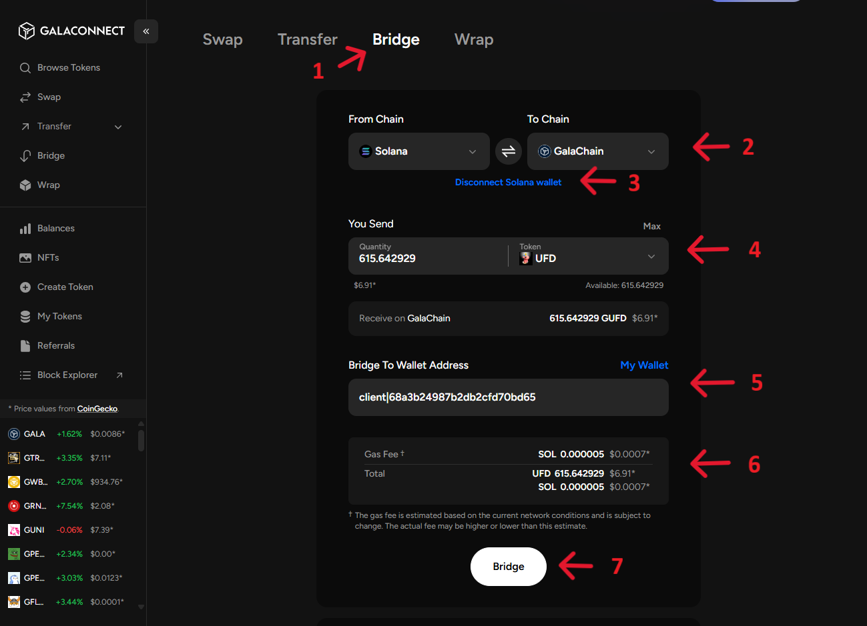The width and height of the screenshot is (867, 626).
Task: Click the Balances bar chart icon
Action: pos(25,229)
